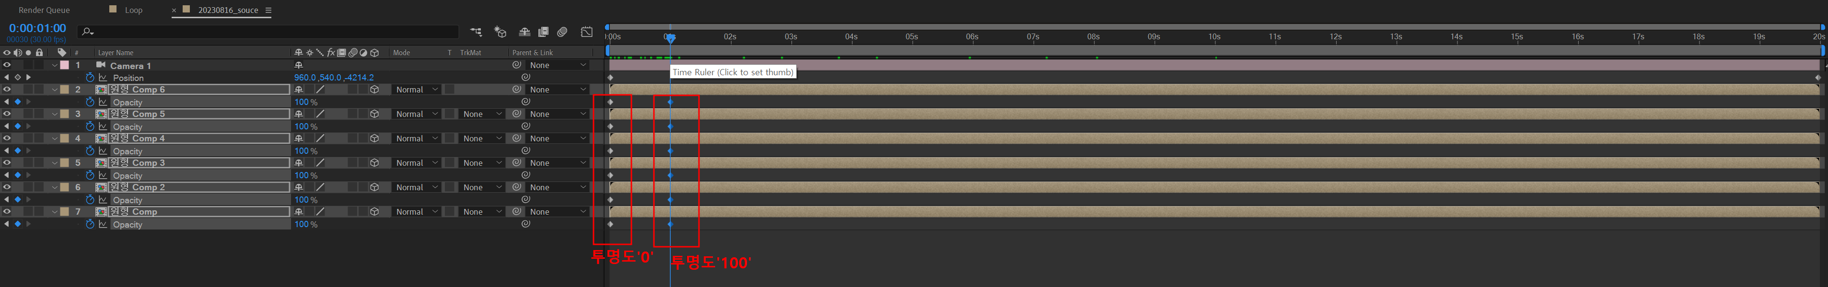Hide the 원형 Comp 2 layer
Image resolution: width=1828 pixels, height=287 pixels.
pos(7,187)
